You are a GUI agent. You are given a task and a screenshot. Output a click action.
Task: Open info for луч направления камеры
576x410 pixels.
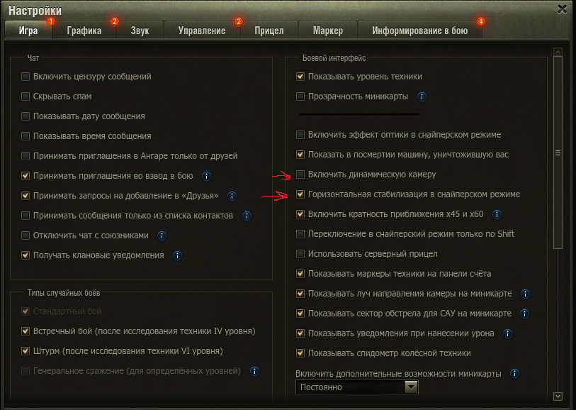pyautogui.click(x=525, y=294)
